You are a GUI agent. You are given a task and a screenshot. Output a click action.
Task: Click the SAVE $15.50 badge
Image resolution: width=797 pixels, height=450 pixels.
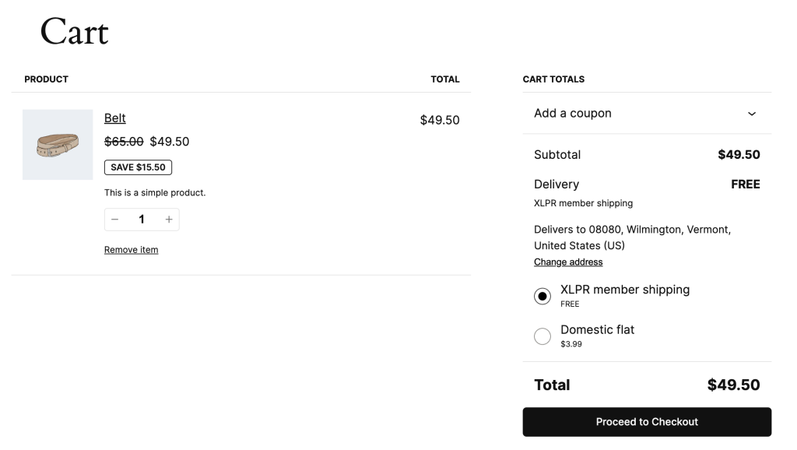pyautogui.click(x=138, y=167)
